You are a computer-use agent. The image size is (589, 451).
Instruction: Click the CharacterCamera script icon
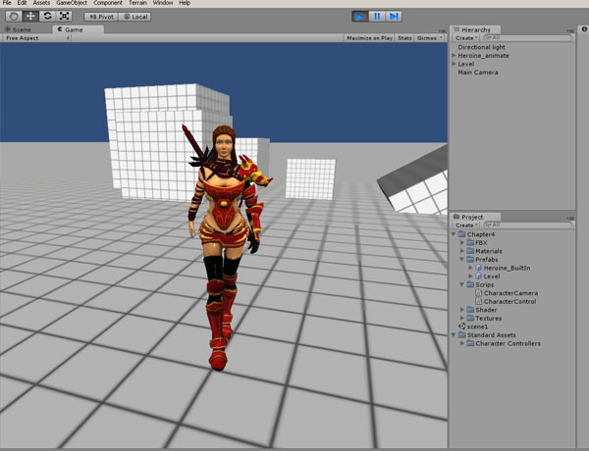pos(478,292)
